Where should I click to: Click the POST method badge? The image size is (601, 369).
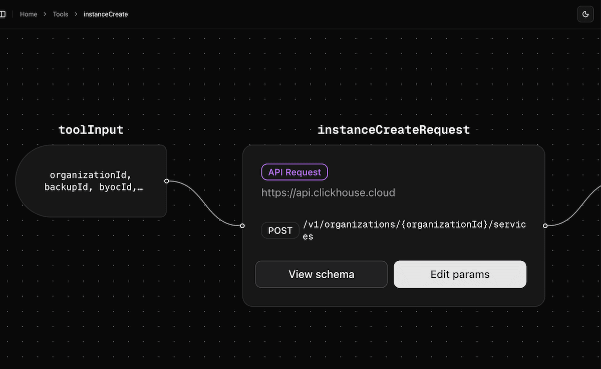280,231
